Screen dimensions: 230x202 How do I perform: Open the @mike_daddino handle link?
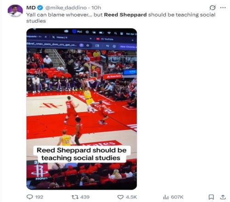66,8
